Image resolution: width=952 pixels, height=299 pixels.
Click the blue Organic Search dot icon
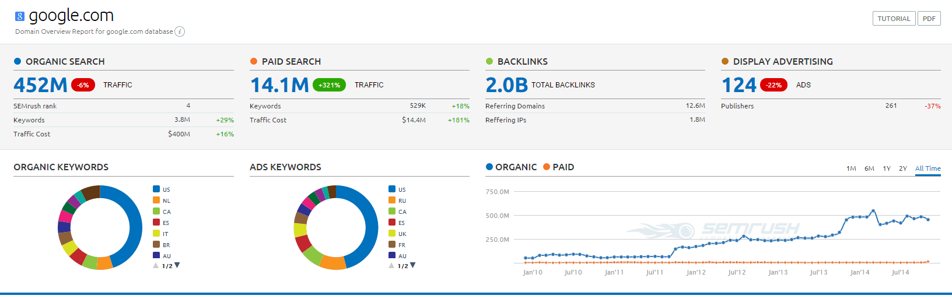pos(17,61)
